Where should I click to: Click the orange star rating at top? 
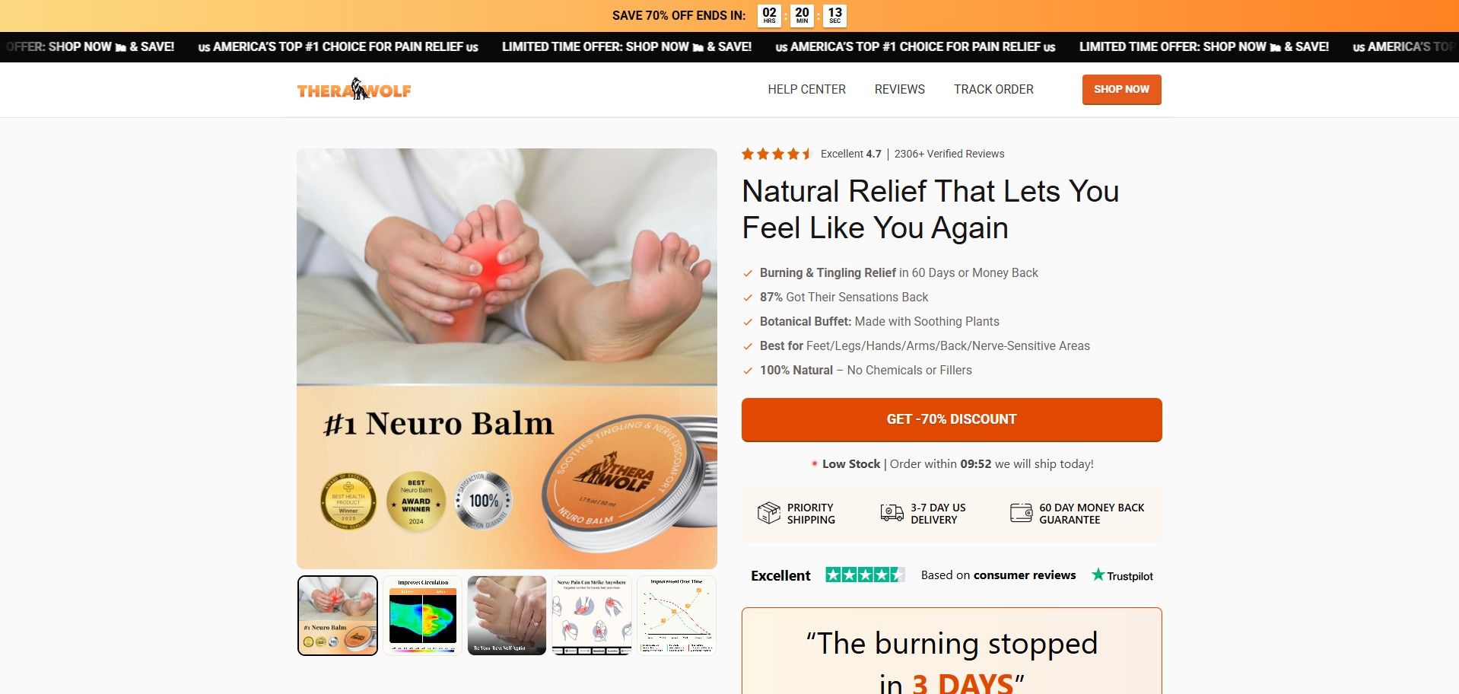(777, 154)
